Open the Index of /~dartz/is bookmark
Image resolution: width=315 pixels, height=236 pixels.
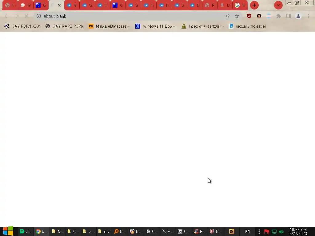point(202,26)
